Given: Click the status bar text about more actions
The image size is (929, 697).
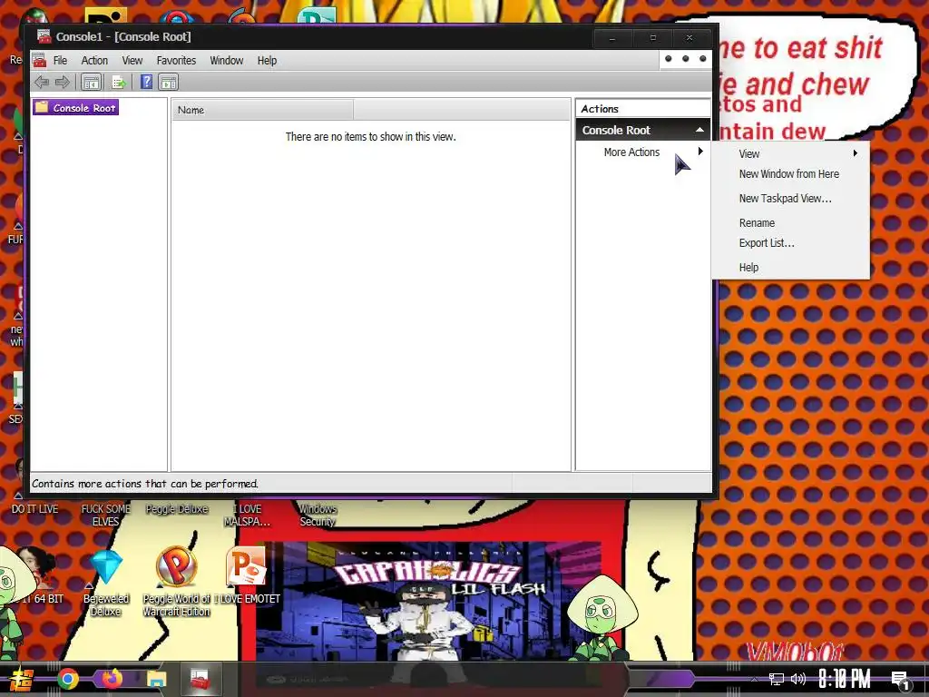Looking at the screenshot, I should (x=144, y=484).
